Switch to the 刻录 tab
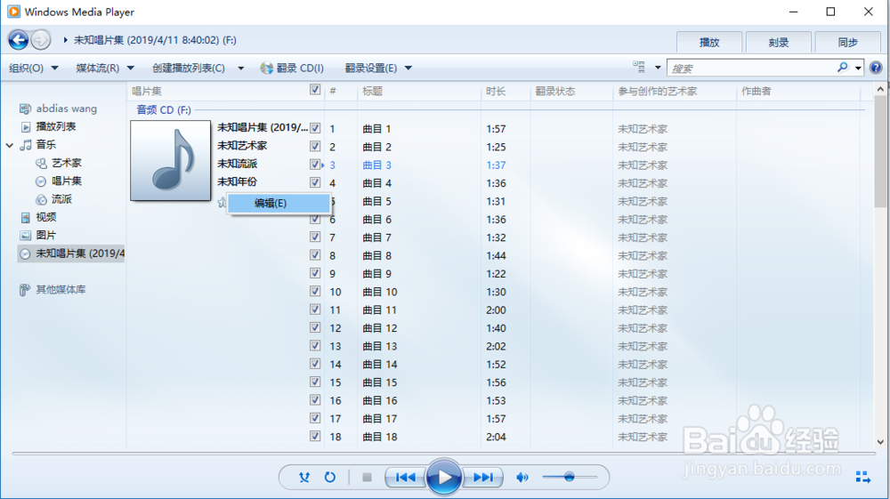Image resolution: width=890 pixels, height=499 pixels. pos(778,43)
